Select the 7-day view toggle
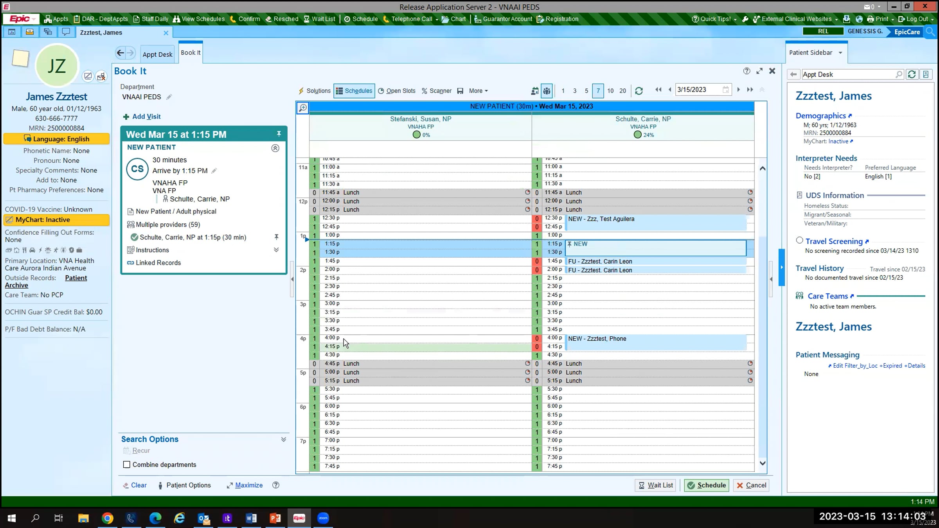Screen dimensions: 939x528 click(x=598, y=91)
